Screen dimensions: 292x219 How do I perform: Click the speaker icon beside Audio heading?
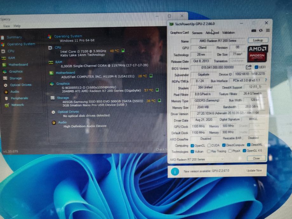tap(54, 123)
